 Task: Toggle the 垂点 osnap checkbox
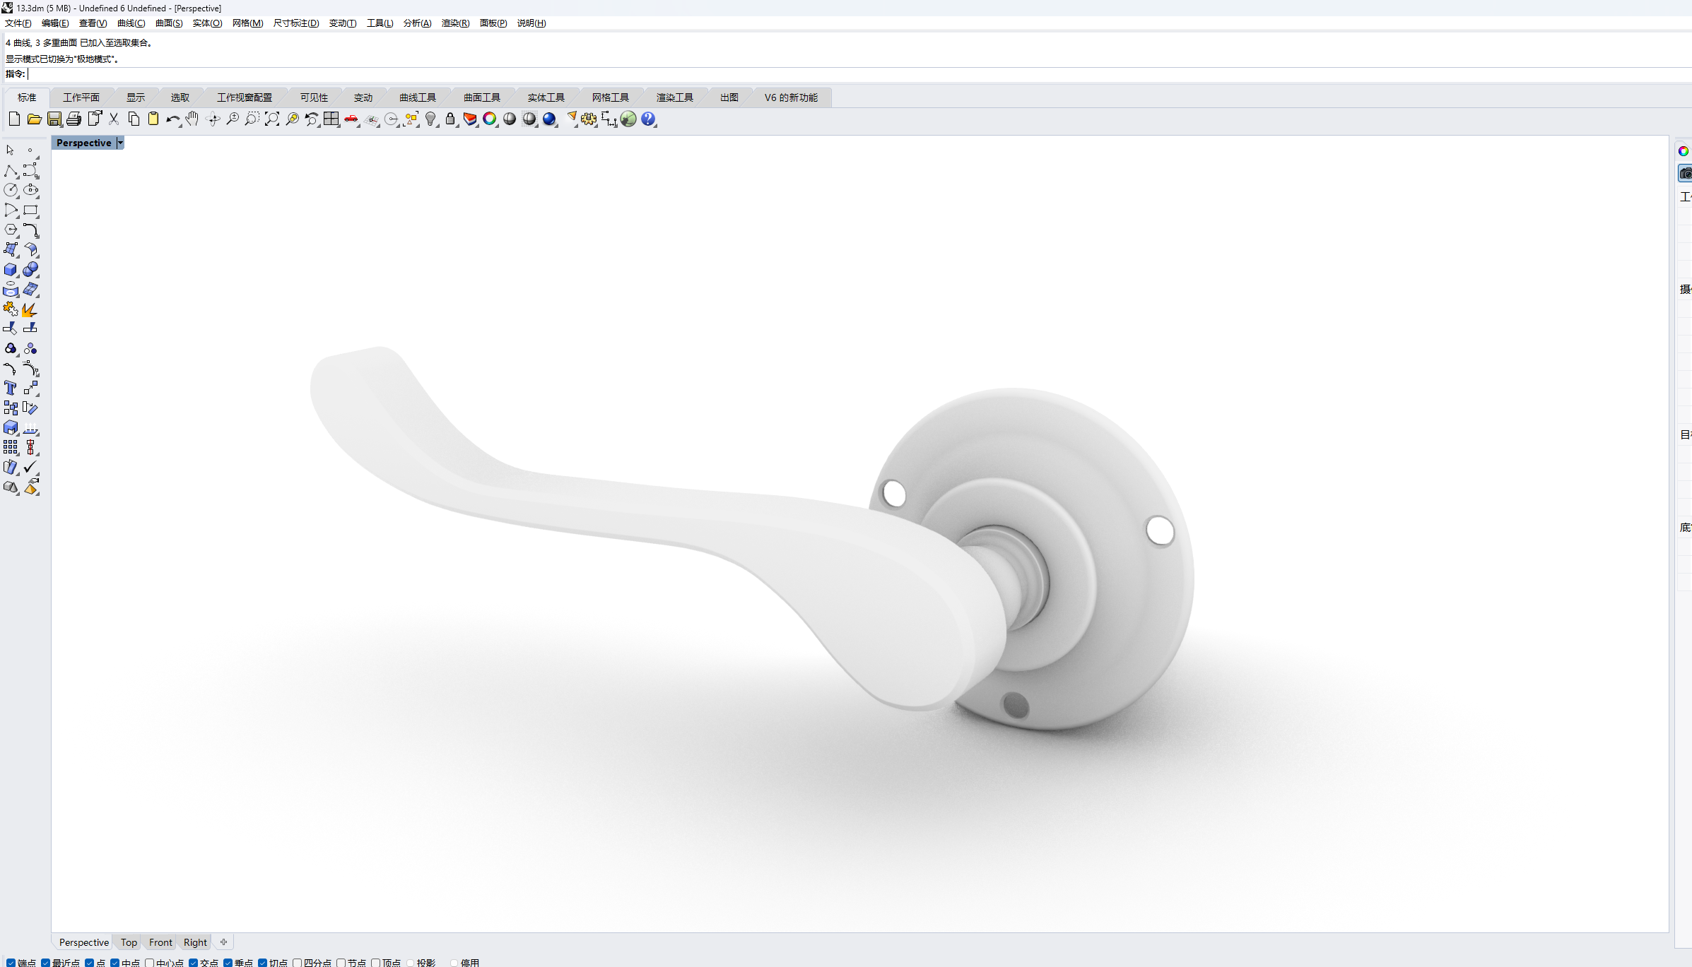[x=228, y=962]
